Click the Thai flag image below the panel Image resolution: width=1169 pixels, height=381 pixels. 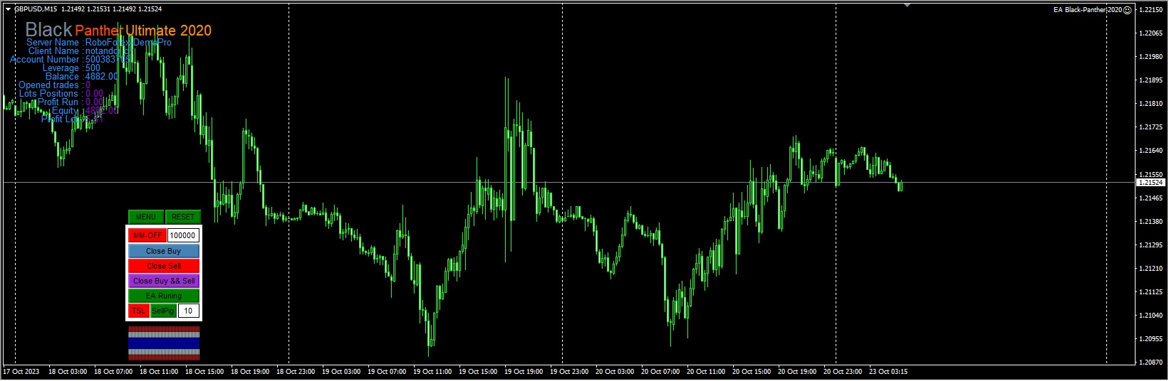(x=164, y=343)
